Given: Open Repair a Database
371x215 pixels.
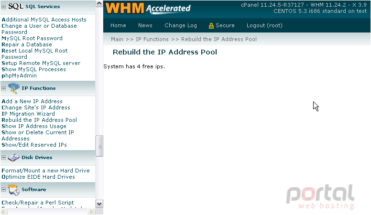Looking at the screenshot, I should (26, 44).
